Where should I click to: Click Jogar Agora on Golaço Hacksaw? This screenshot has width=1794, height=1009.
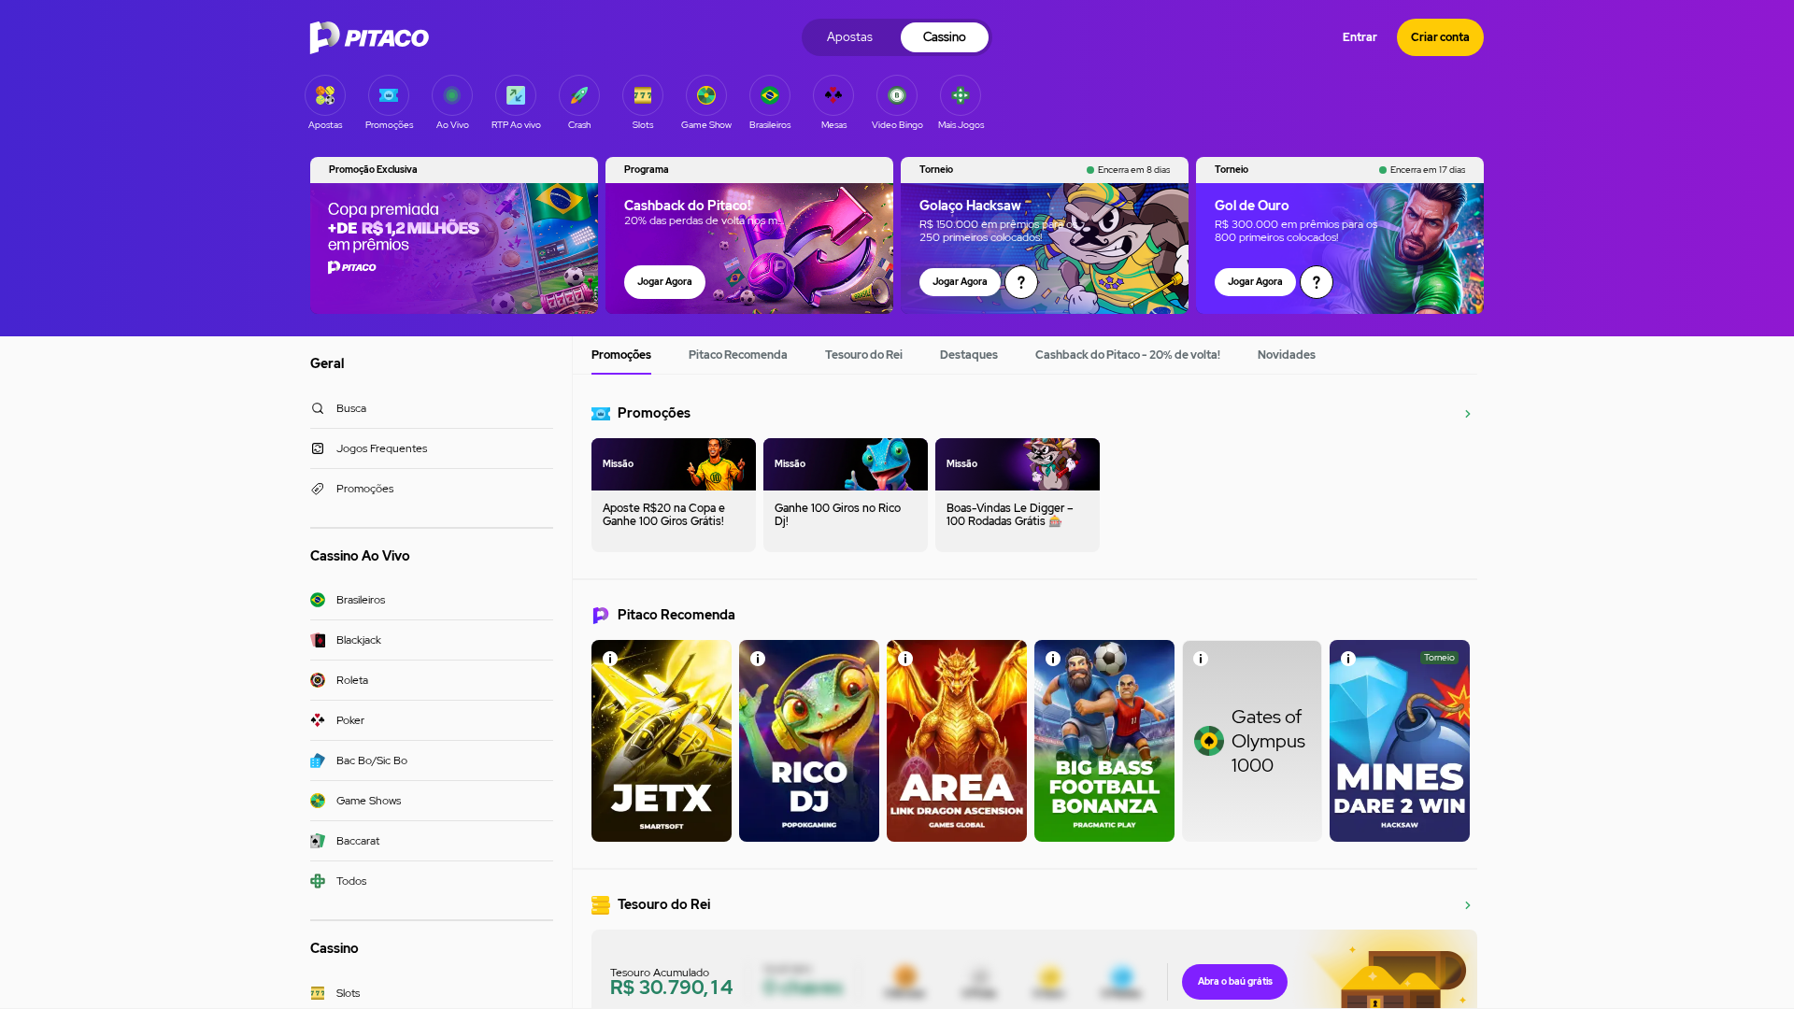(x=960, y=282)
